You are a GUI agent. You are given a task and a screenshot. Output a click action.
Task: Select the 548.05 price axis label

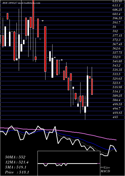[x=117, y=61]
